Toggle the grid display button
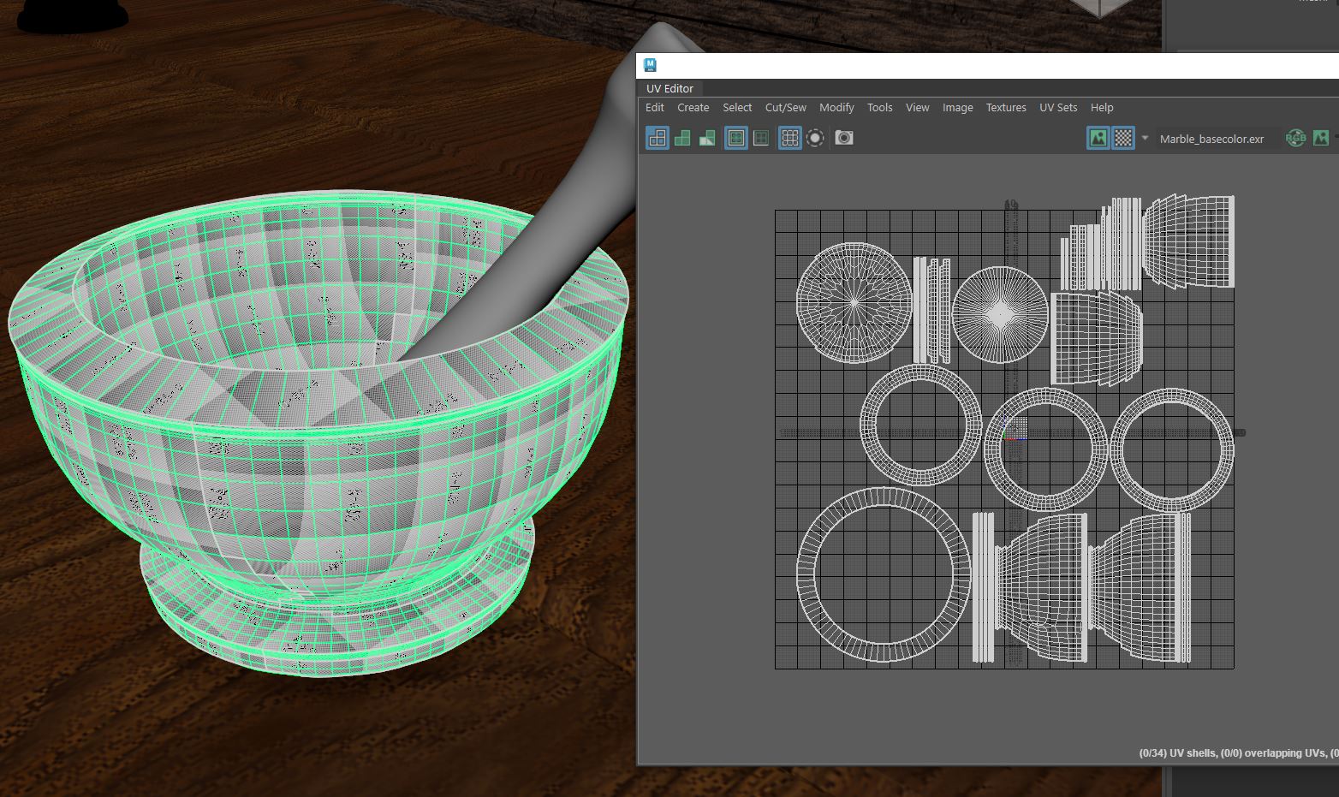1339x797 pixels. click(x=790, y=138)
